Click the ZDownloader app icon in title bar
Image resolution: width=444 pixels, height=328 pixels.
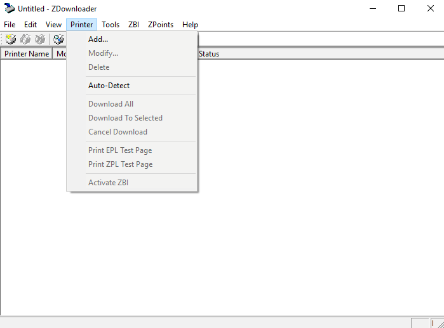click(x=10, y=9)
